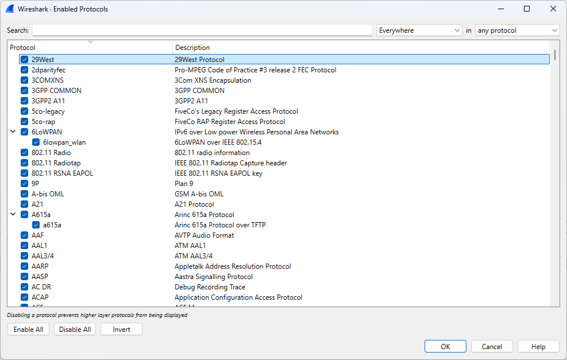Uncheck the 9P protocol checkbox
This screenshot has height=360, width=567.
point(24,184)
